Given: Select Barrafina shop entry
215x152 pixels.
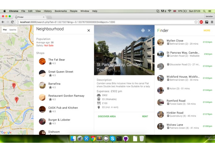Looking at the screenshot, I should (x=64, y=85).
